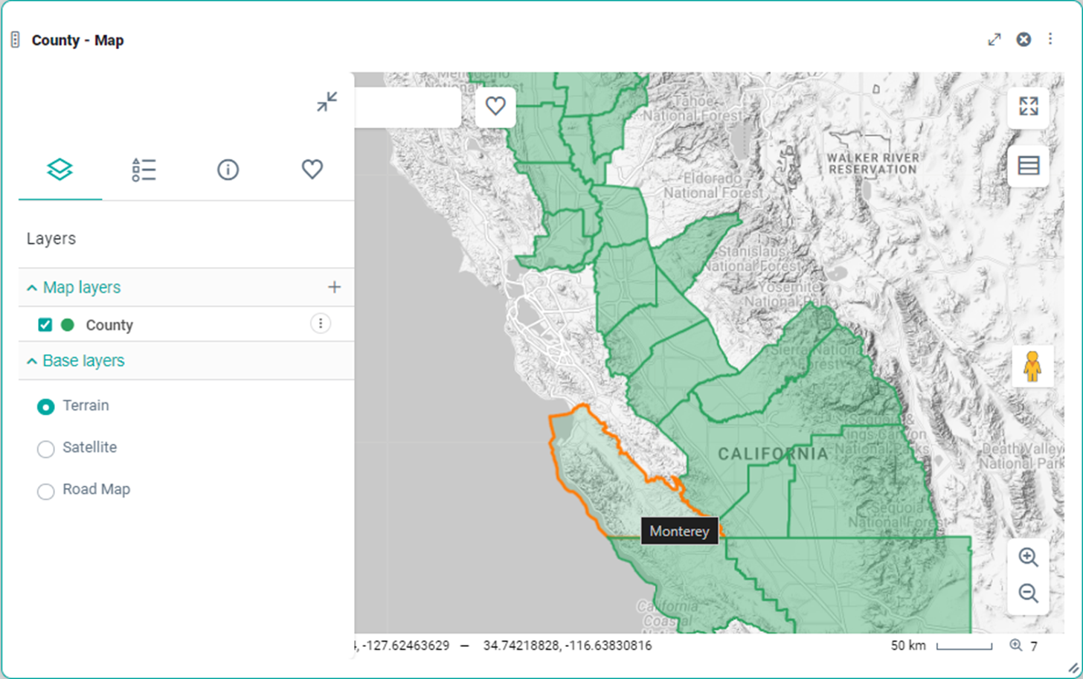Collapse the Base layers section
Screen dimensions: 1083x679
[32, 361]
